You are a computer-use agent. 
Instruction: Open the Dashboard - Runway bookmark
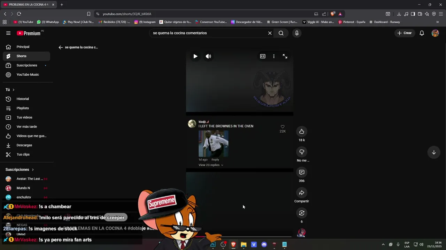click(384, 22)
